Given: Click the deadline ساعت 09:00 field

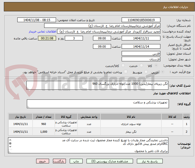Looking at the screenshot, I should [x=102, y=38].
